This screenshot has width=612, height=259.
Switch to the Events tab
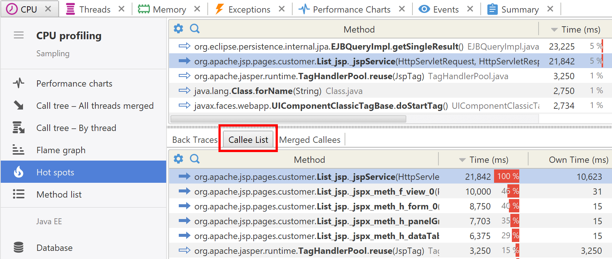(446, 9)
